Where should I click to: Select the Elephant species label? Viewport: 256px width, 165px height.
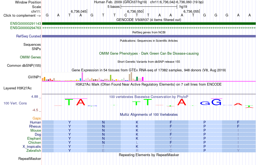point(34,138)
